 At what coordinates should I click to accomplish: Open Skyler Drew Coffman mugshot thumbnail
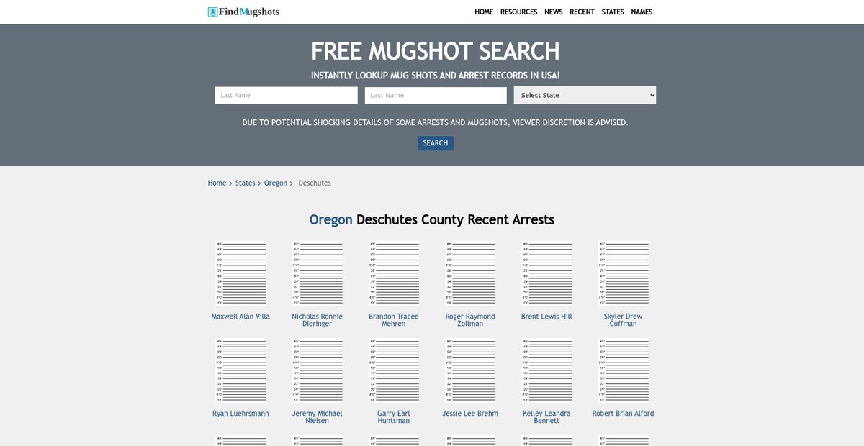click(623, 273)
